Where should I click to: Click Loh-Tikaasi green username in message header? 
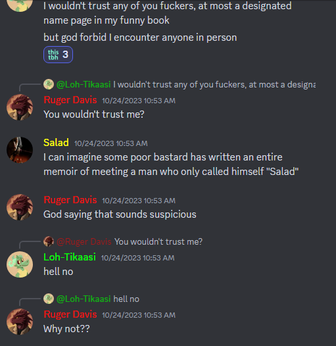coord(70,257)
